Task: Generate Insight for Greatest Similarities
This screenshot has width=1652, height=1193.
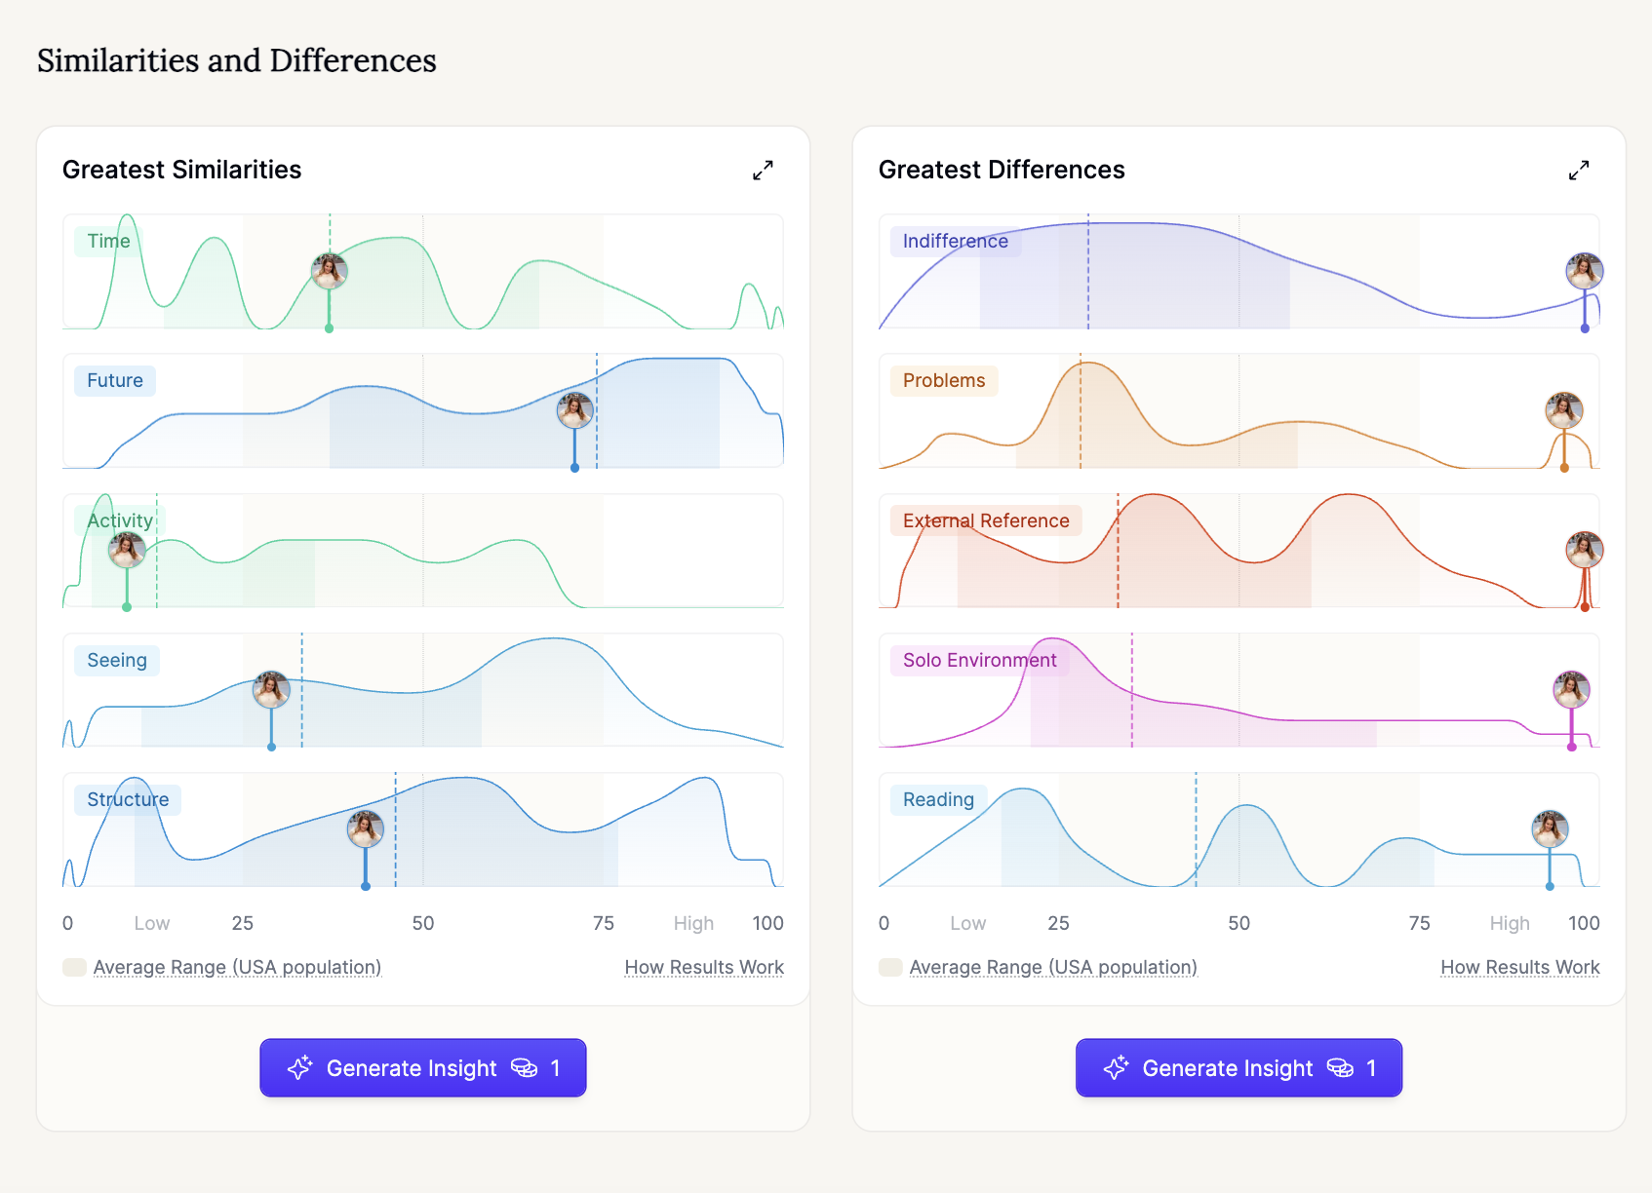Action: coord(422,1068)
